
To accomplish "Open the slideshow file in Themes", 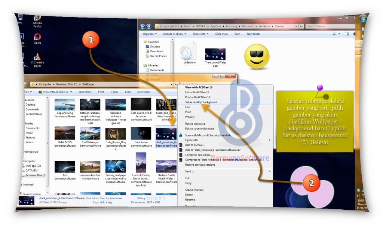I will pyautogui.click(x=189, y=53).
